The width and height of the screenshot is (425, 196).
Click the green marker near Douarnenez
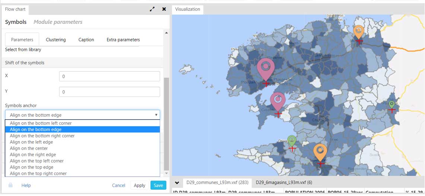click(292, 141)
